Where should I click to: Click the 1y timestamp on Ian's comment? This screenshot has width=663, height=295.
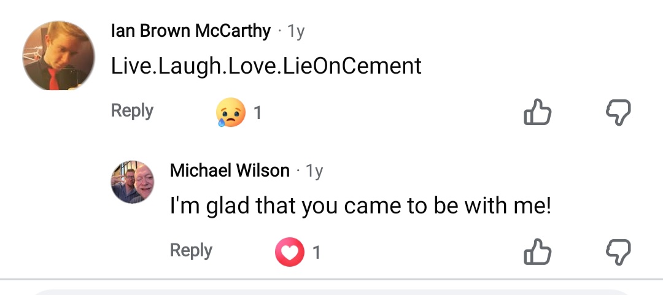tap(296, 31)
